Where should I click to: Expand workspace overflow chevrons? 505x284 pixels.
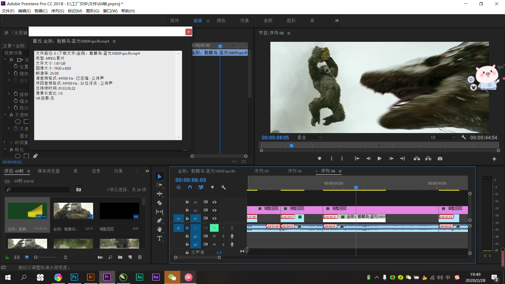click(337, 21)
